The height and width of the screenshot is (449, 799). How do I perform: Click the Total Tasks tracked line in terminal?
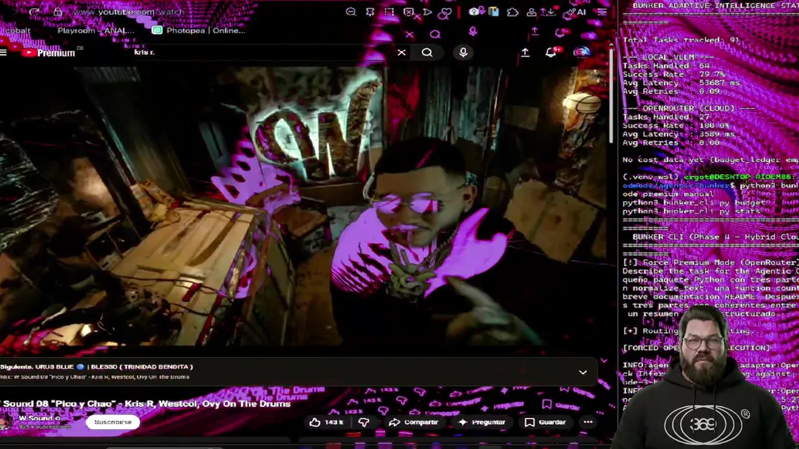click(681, 40)
